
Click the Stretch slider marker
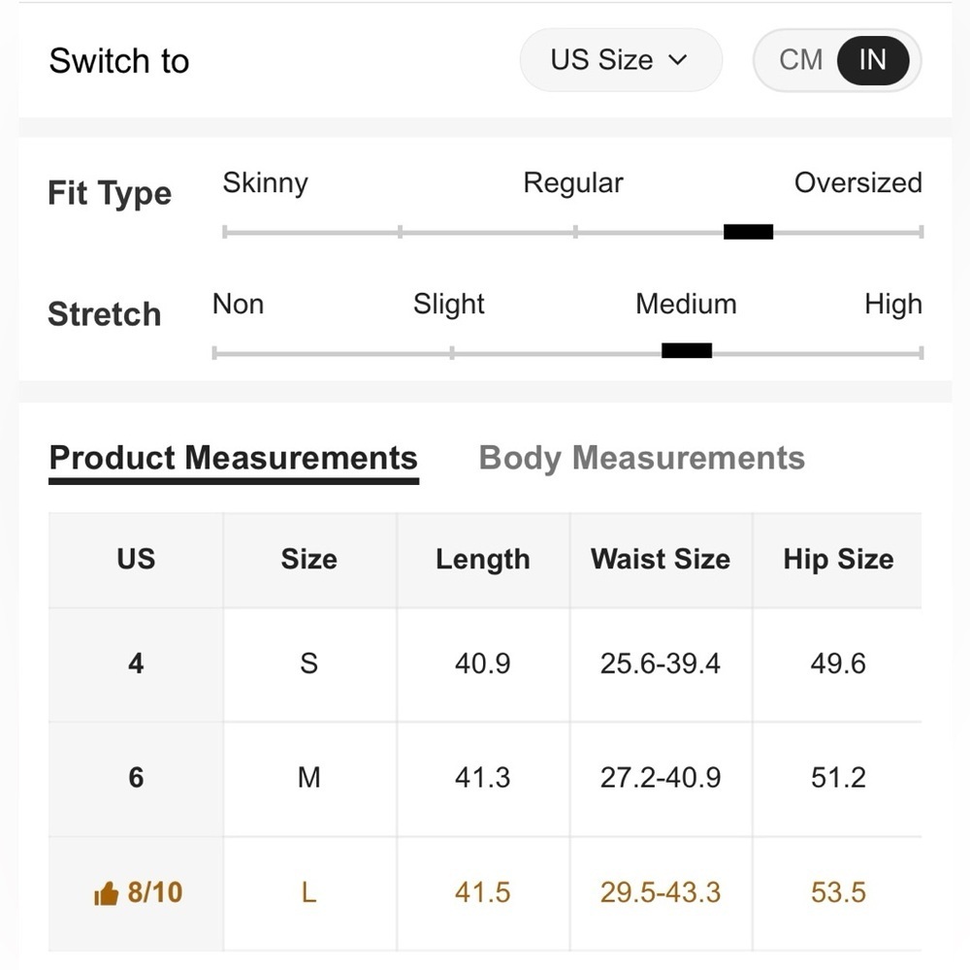point(687,351)
